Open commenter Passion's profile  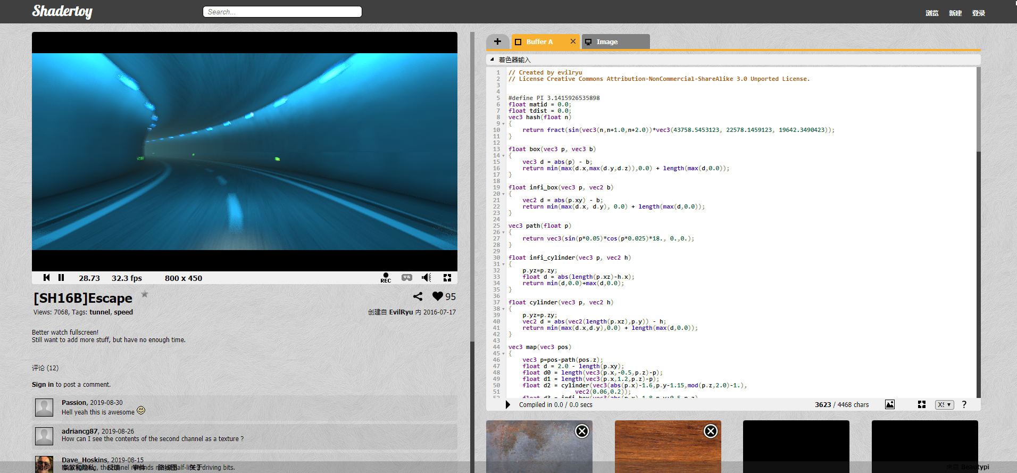point(74,403)
